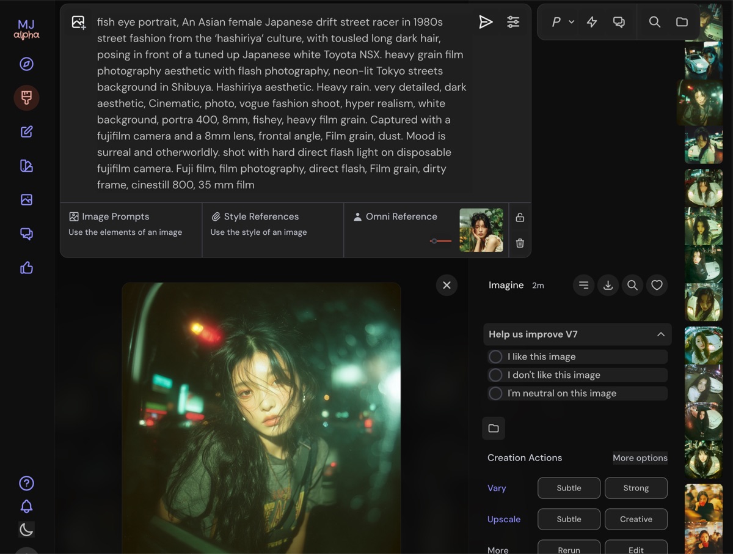Image resolution: width=733 pixels, height=554 pixels.
Task: Select the Image Prompts section
Action: (131, 230)
